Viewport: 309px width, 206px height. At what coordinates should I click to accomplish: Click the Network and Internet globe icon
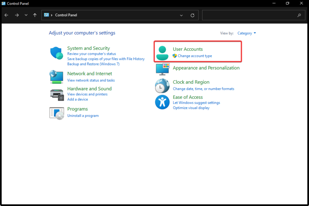click(56, 77)
